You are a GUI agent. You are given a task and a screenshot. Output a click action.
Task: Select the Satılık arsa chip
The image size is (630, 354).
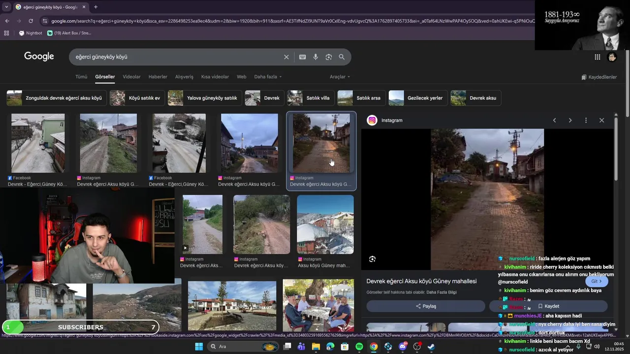(x=361, y=98)
